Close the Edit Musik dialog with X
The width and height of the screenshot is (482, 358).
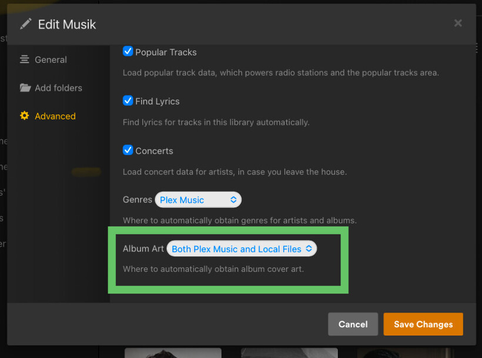click(x=458, y=23)
